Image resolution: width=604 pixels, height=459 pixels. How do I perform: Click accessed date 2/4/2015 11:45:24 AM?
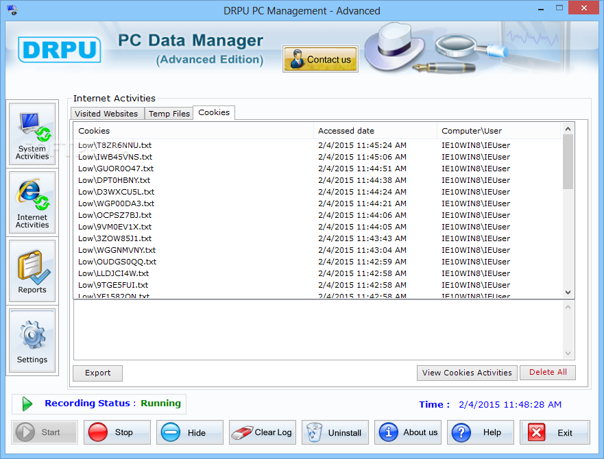(362, 145)
